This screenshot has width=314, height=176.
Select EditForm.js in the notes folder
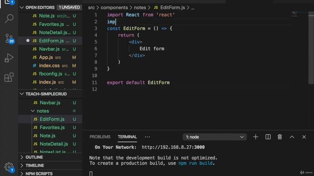pos(50,119)
